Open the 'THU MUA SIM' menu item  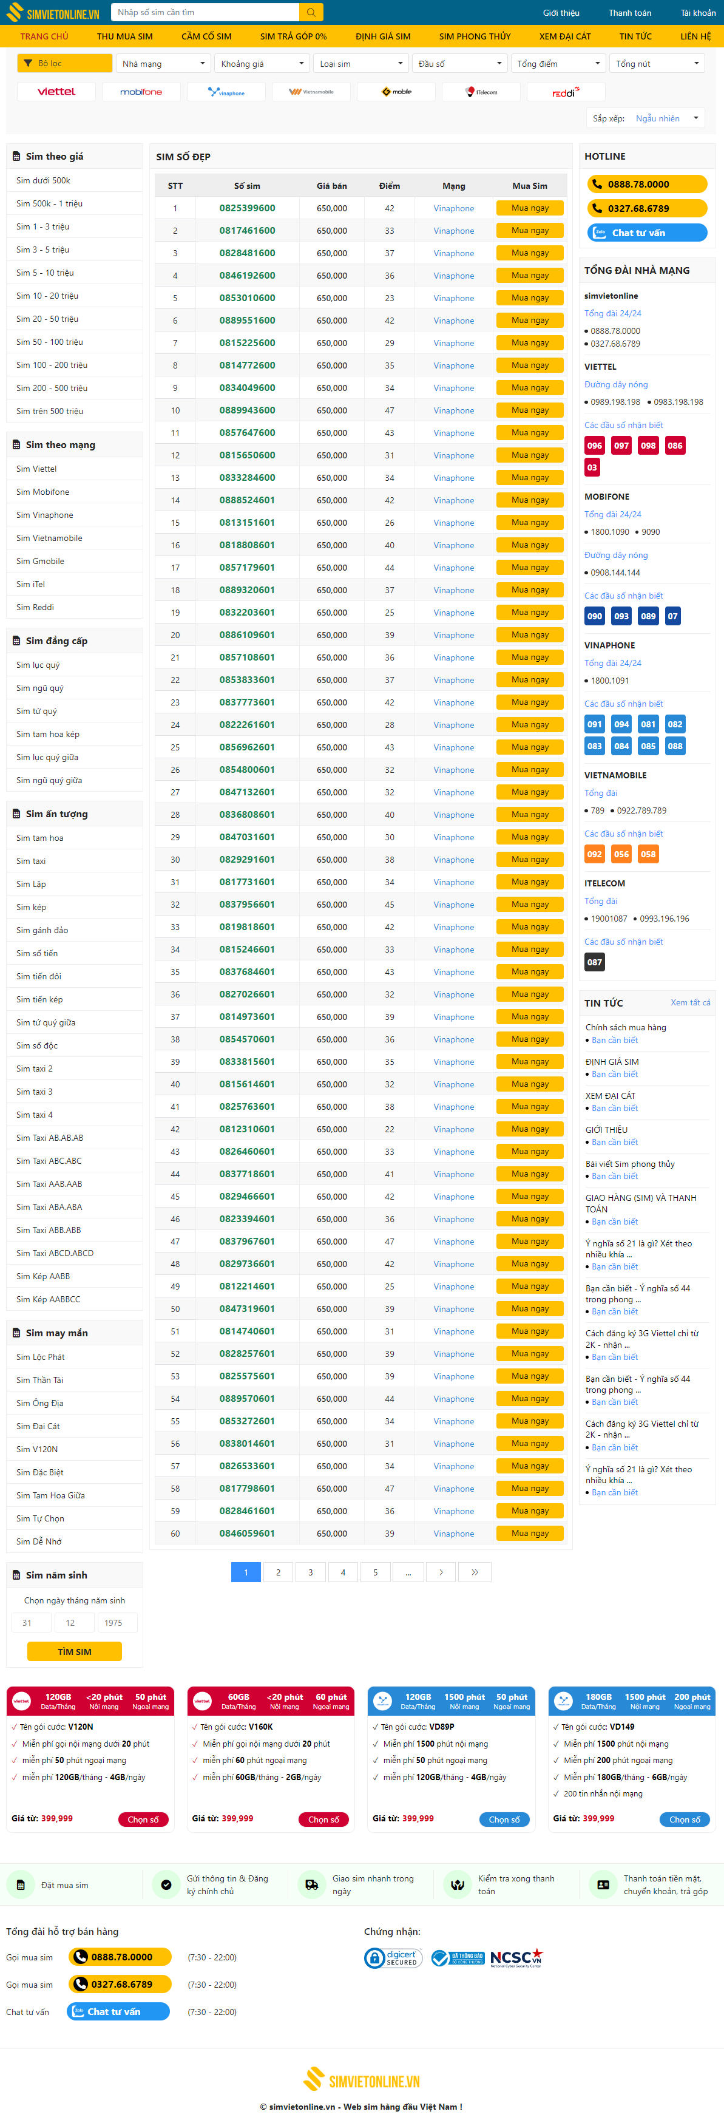[x=125, y=36]
